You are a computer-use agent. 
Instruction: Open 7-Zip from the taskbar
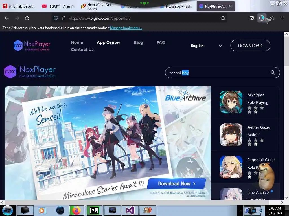coord(94,210)
